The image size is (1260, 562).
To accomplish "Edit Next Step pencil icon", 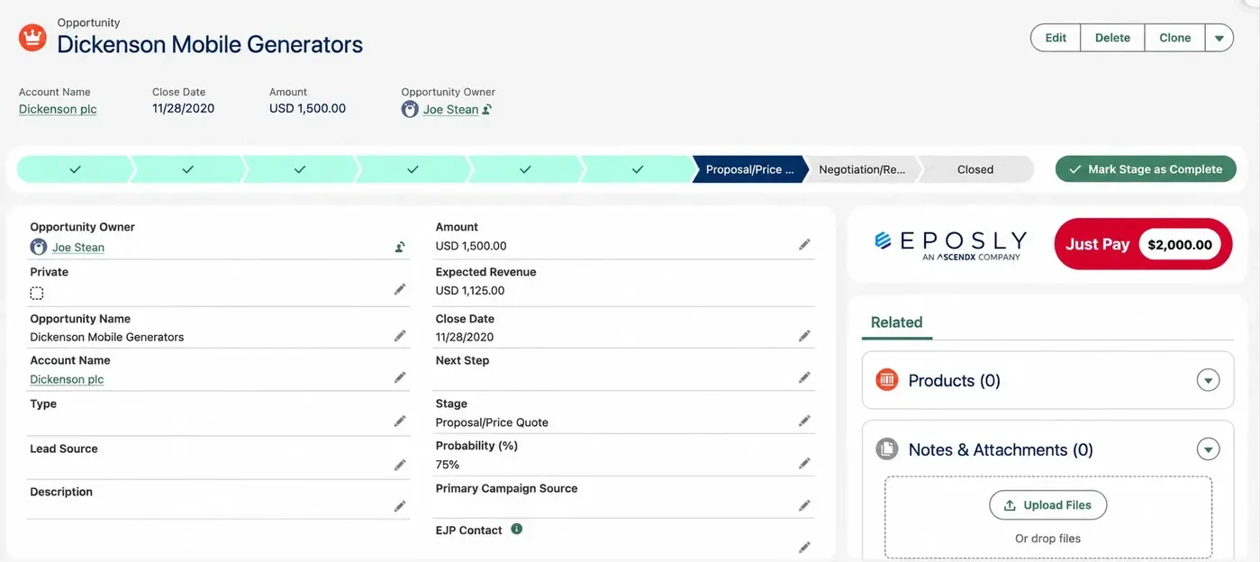I will point(804,377).
